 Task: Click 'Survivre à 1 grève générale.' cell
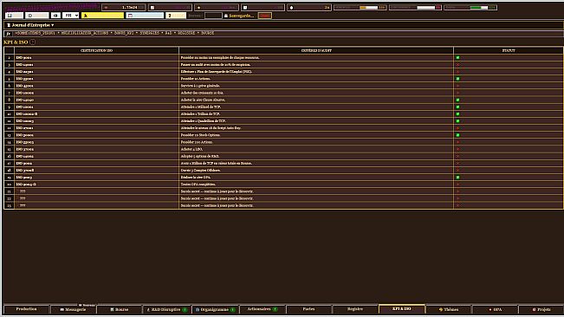316,86
